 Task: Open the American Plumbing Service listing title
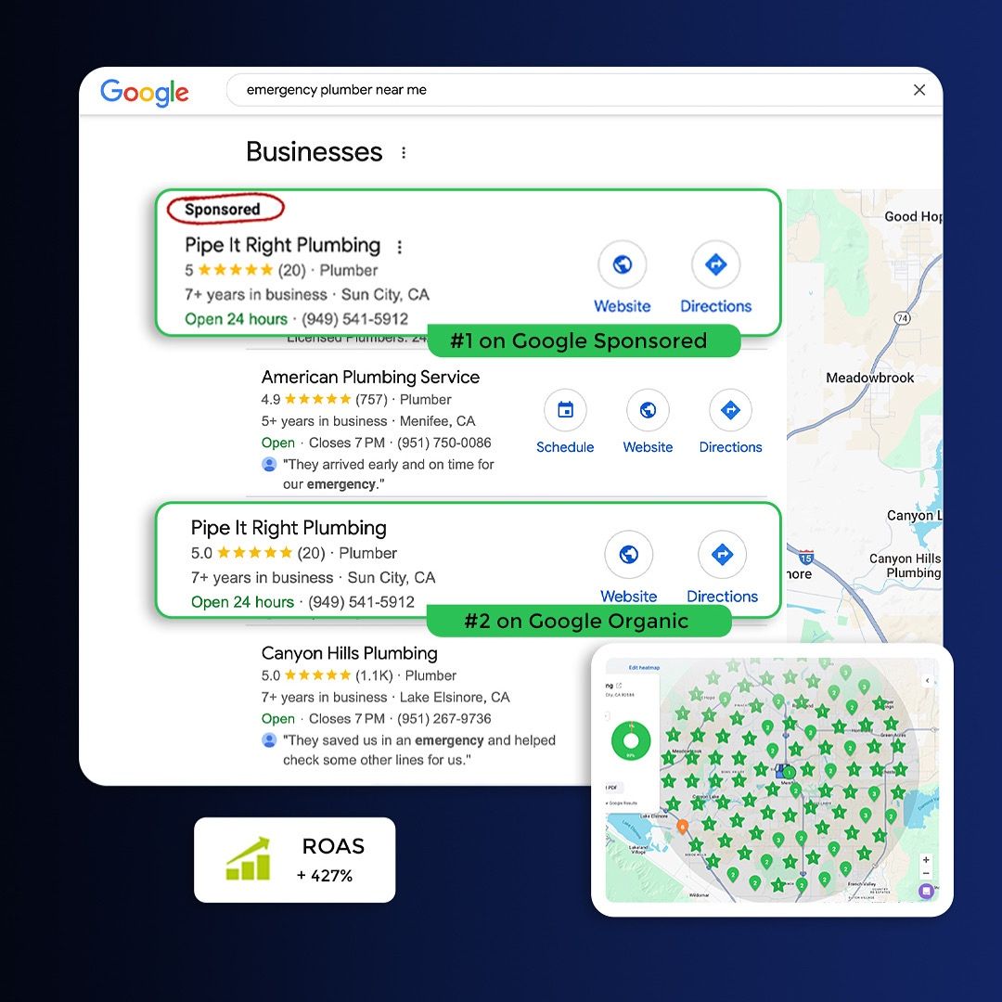click(x=370, y=377)
